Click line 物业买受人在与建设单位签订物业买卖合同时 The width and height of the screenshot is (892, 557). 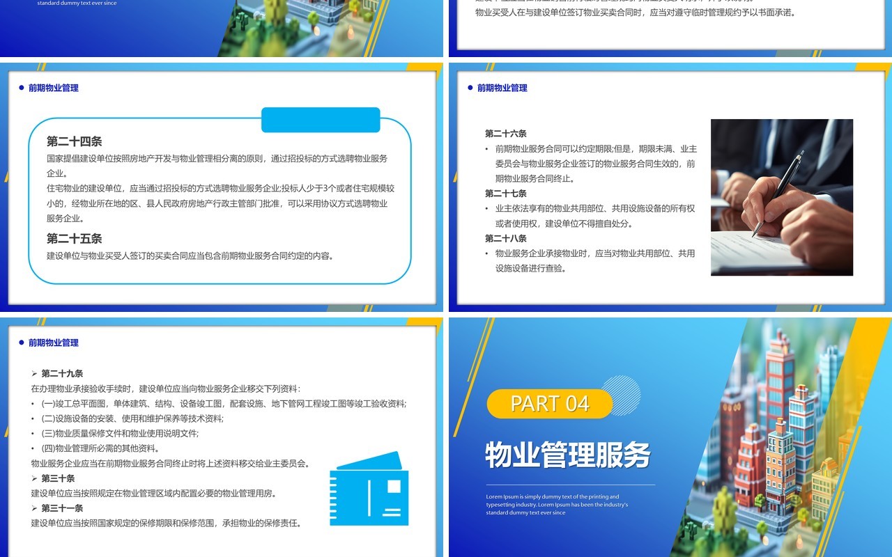coord(636,13)
